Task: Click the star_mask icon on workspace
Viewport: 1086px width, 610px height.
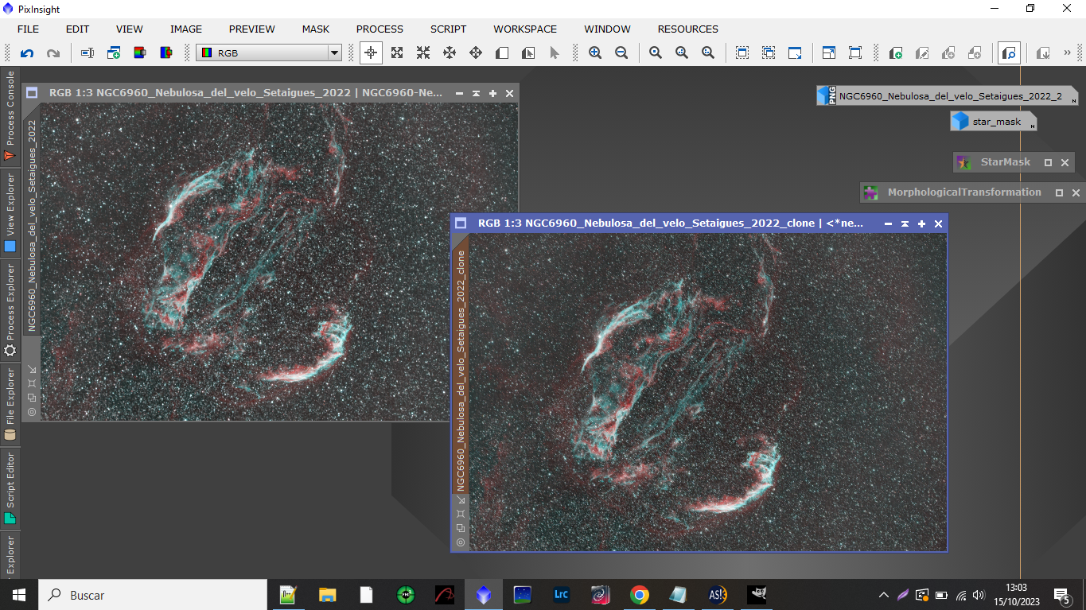Action: (x=994, y=122)
